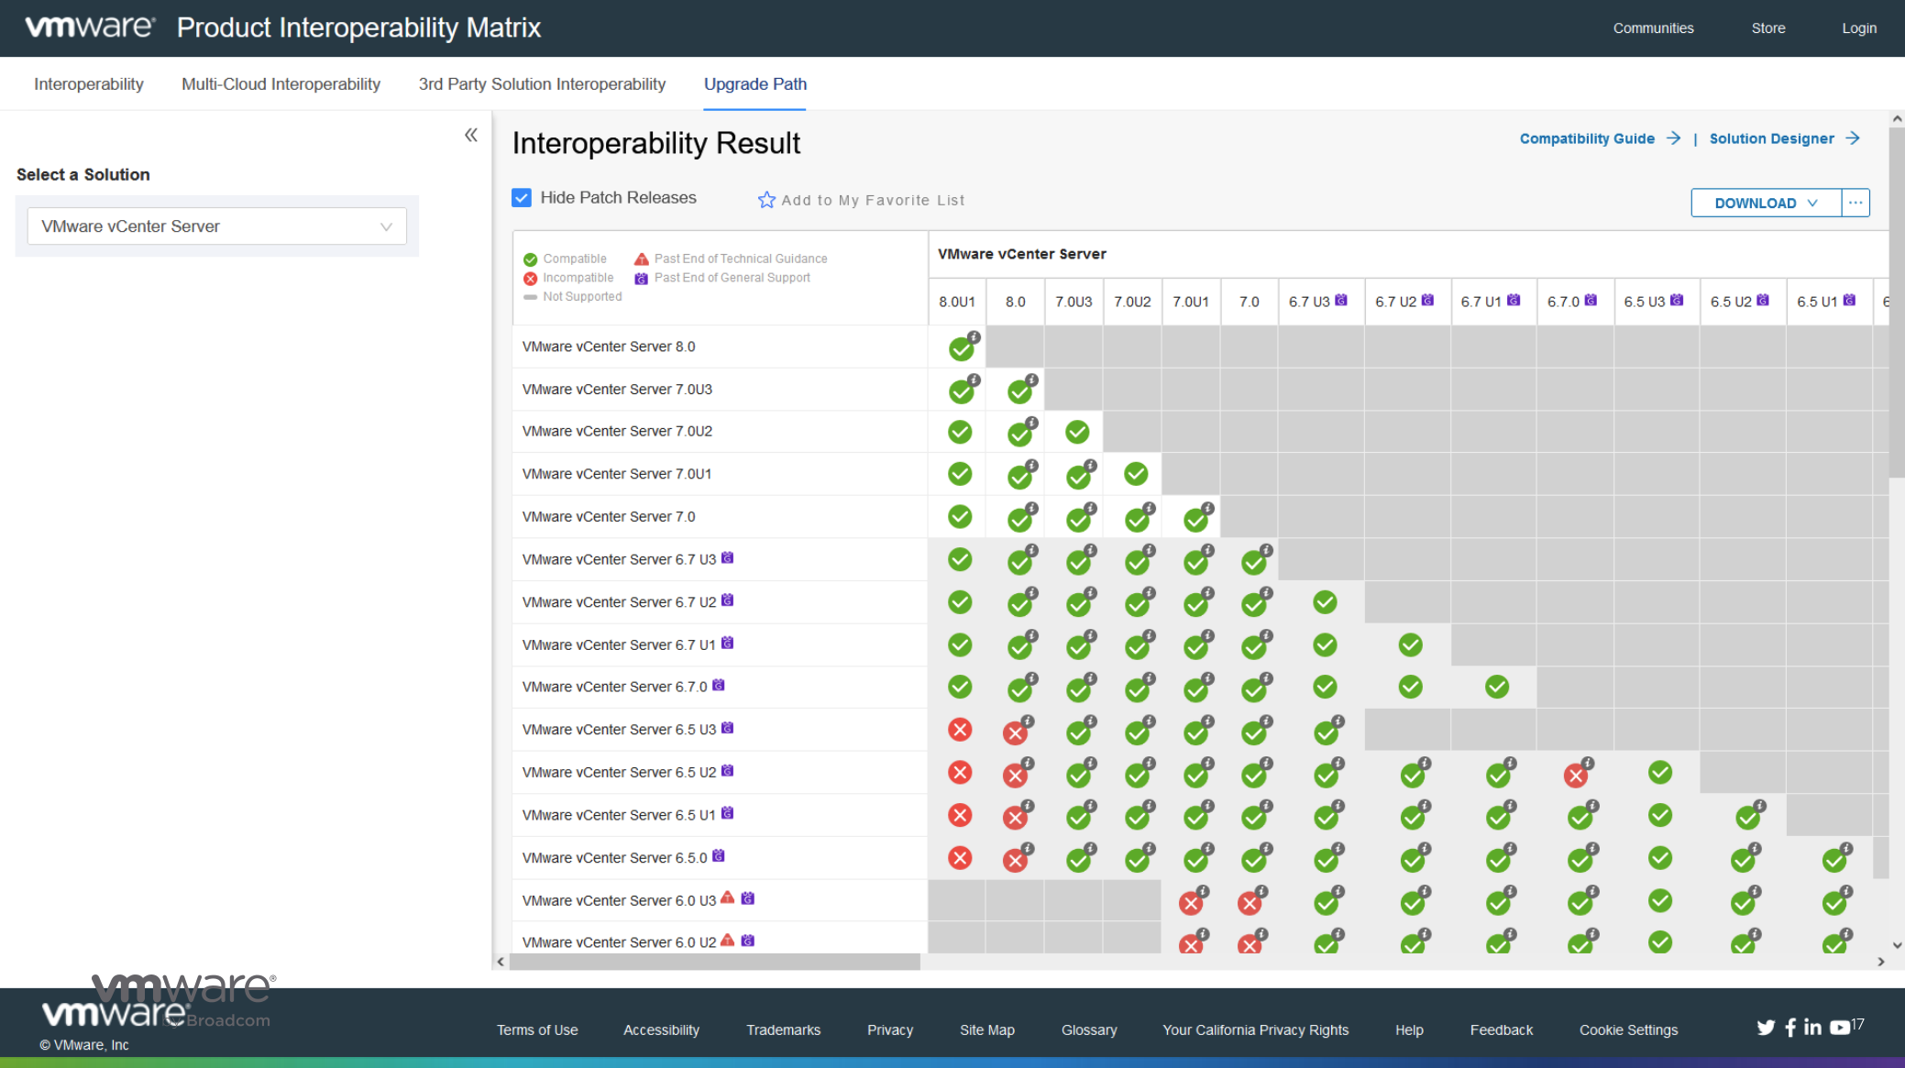The width and height of the screenshot is (1905, 1068).
Task: Click the horizontal scrollbar of the matrix
Action: click(715, 962)
